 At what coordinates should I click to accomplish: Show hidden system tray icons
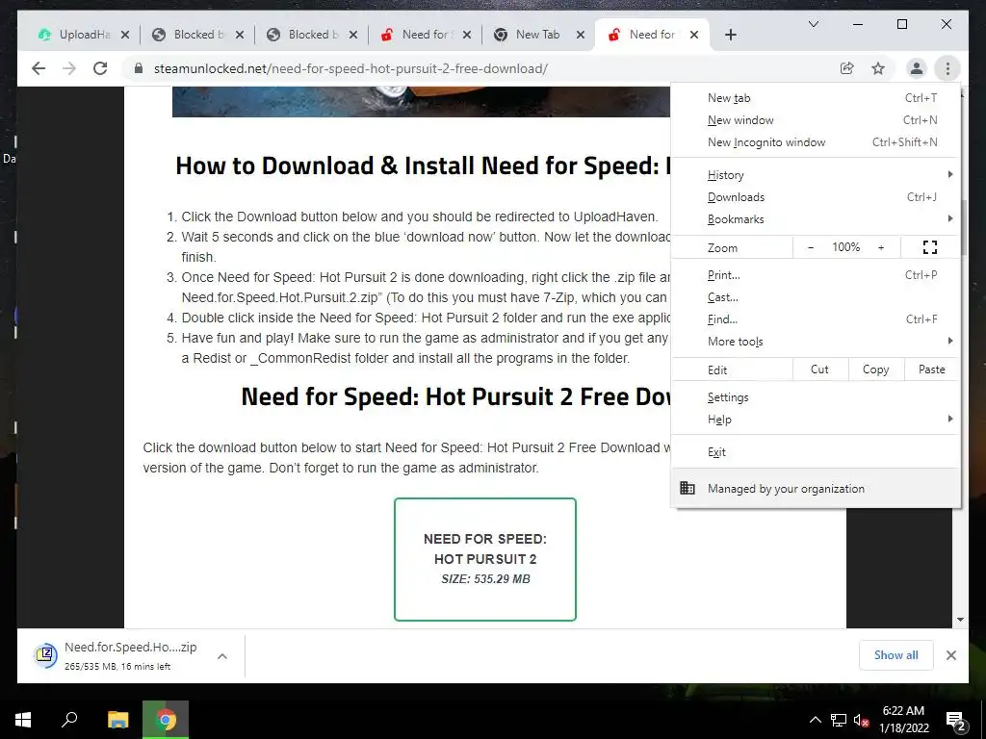(815, 720)
